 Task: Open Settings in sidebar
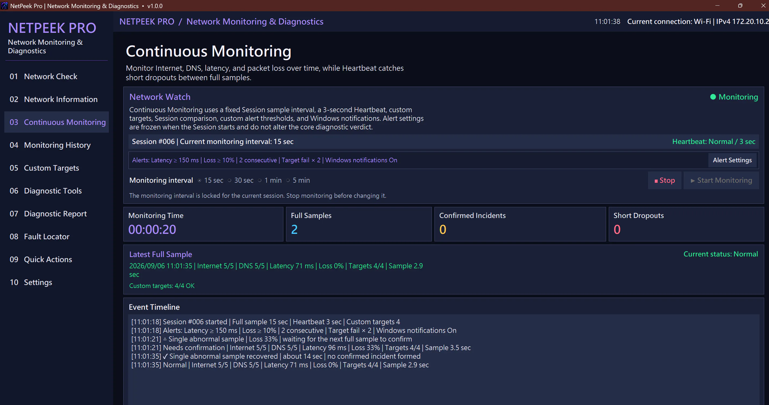tap(56, 282)
